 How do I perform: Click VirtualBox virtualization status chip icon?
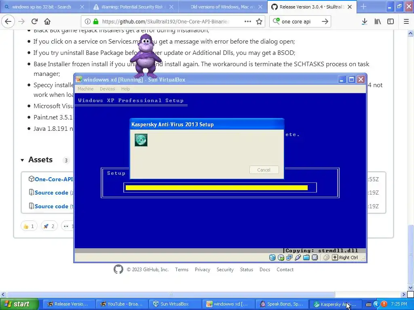pyautogui.click(x=315, y=258)
